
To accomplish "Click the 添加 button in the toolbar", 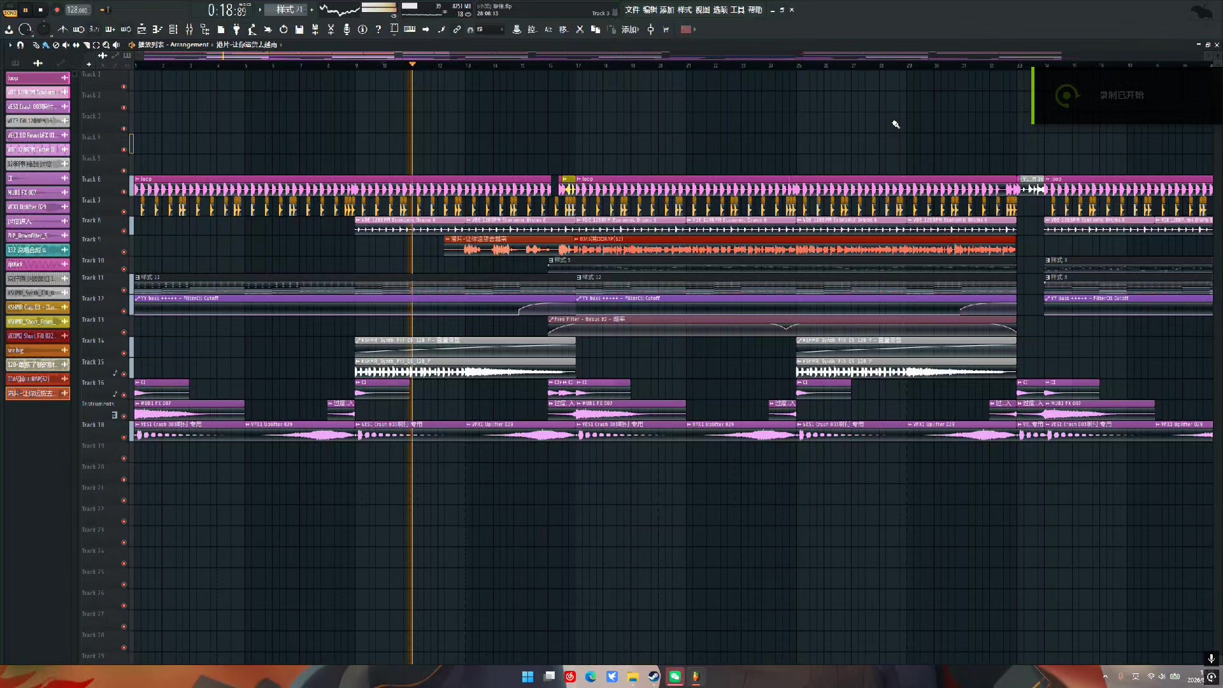I will pos(630,29).
